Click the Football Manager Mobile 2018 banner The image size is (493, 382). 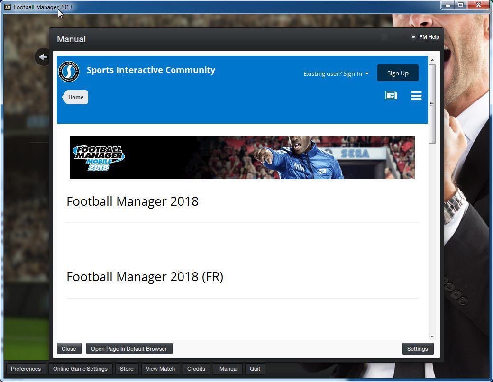(242, 157)
